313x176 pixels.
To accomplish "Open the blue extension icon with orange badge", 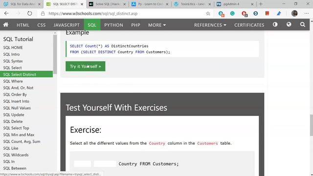I will pyautogui.click(x=221, y=14).
